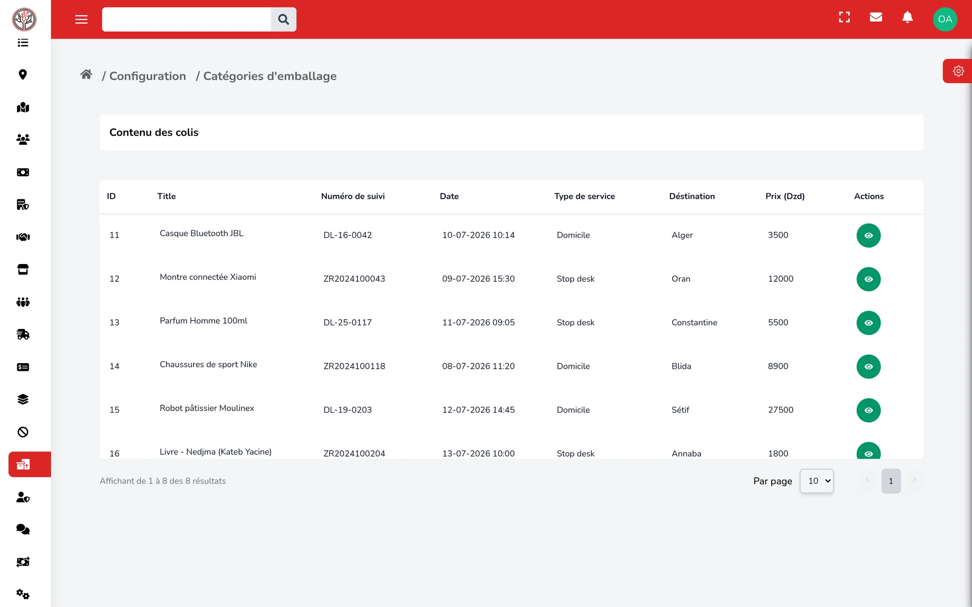Open the gears settings sidebar item
This screenshot has width=972, height=607.
click(x=23, y=594)
